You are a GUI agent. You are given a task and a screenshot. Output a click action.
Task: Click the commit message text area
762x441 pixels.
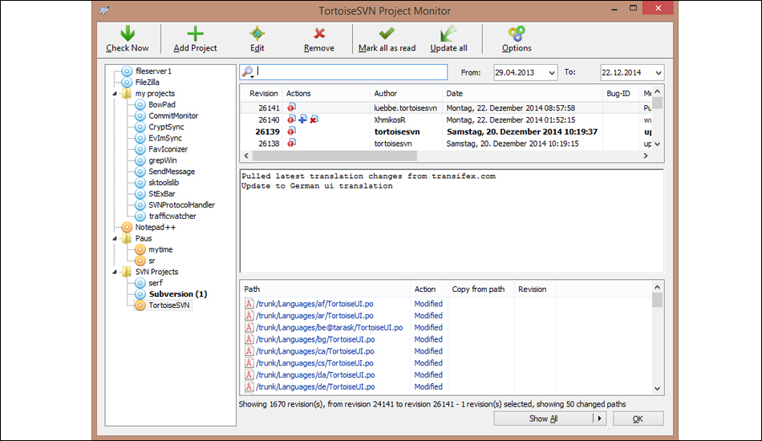click(x=452, y=221)
